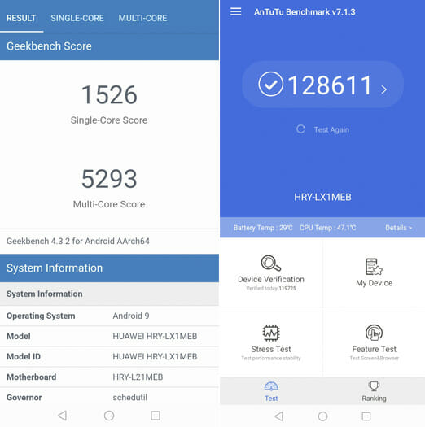425x427 pixels.
Task: Click the HRY-LX1MEB device name in AnTuTu
Action: 322,197
